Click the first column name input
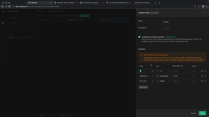The image size is (209, 117). pos(145,71)
